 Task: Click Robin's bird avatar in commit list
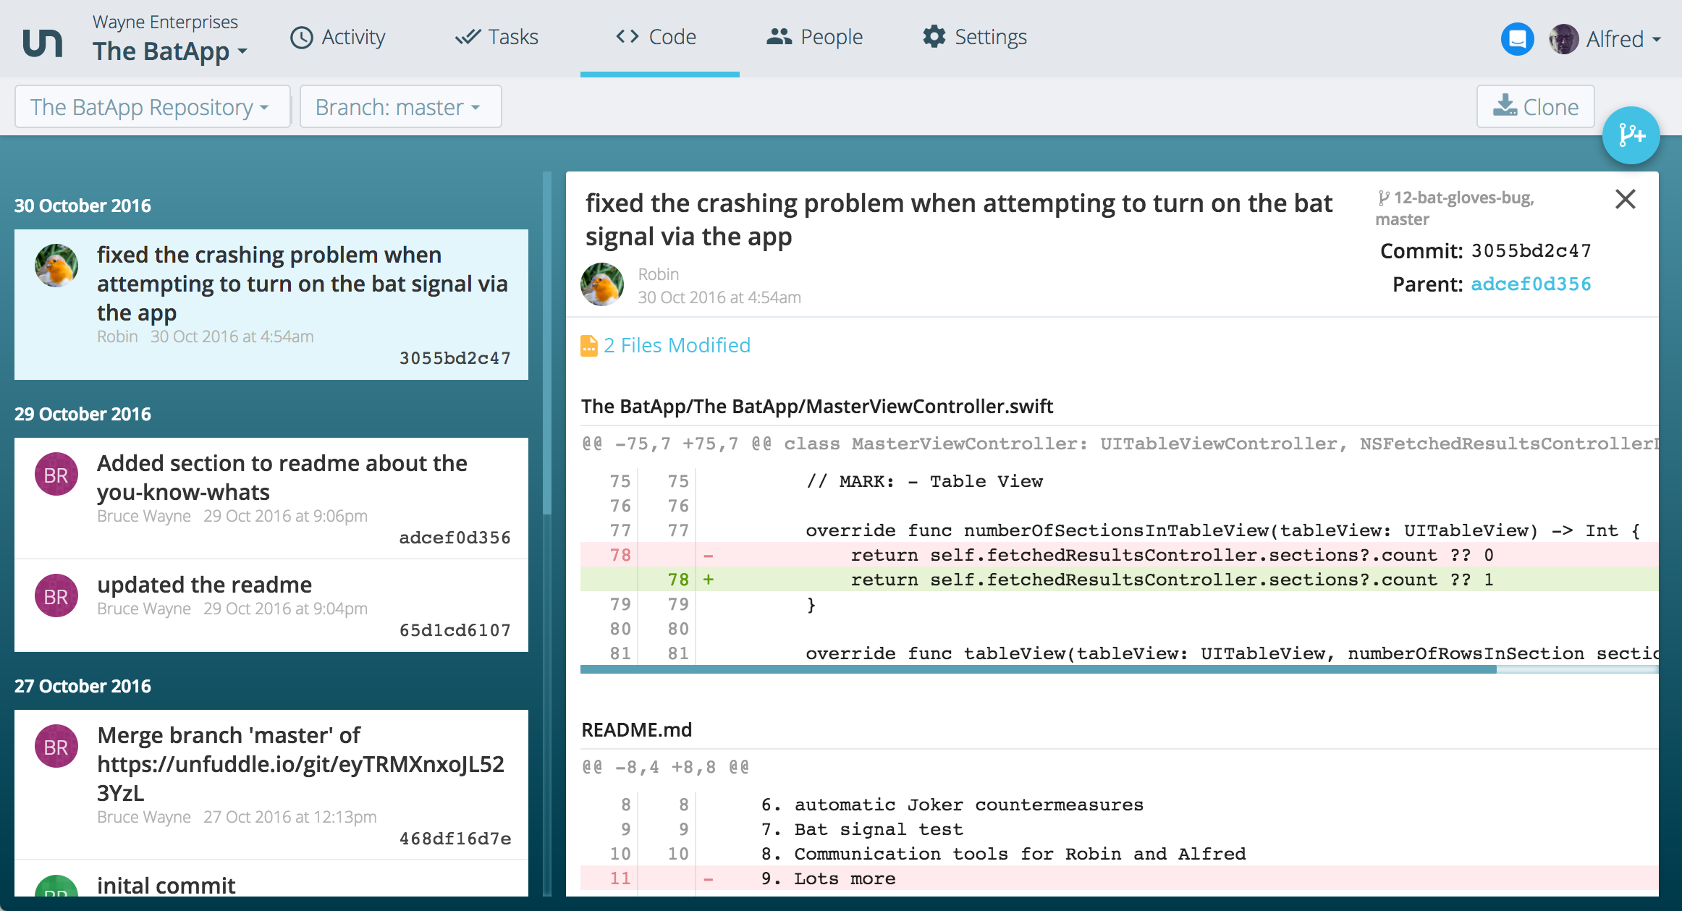pyautogui.click(x=56, y=266)
